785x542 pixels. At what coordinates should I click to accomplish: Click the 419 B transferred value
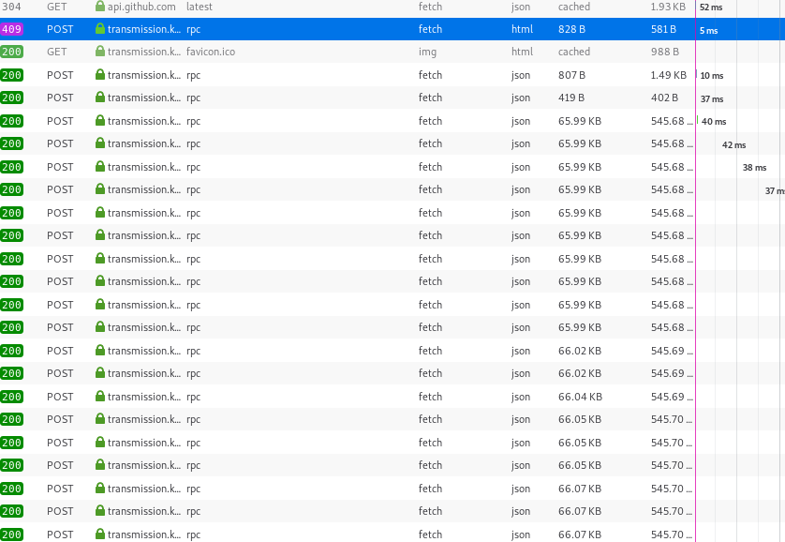click(x=571, y=98)
